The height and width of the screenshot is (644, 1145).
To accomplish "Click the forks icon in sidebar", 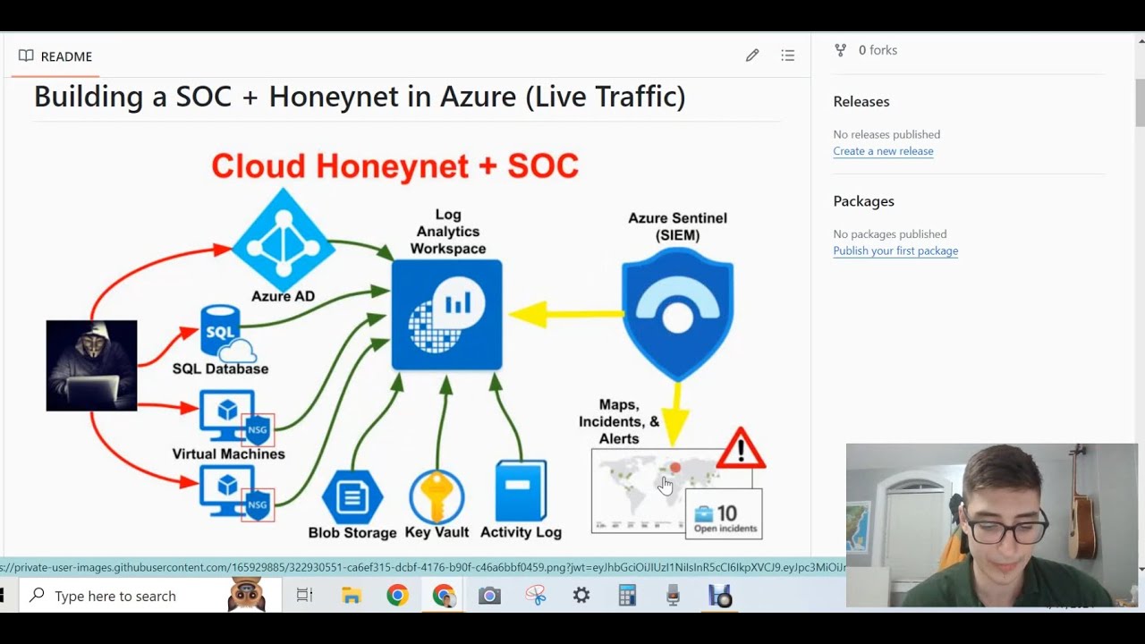I will tap(840, 50).
